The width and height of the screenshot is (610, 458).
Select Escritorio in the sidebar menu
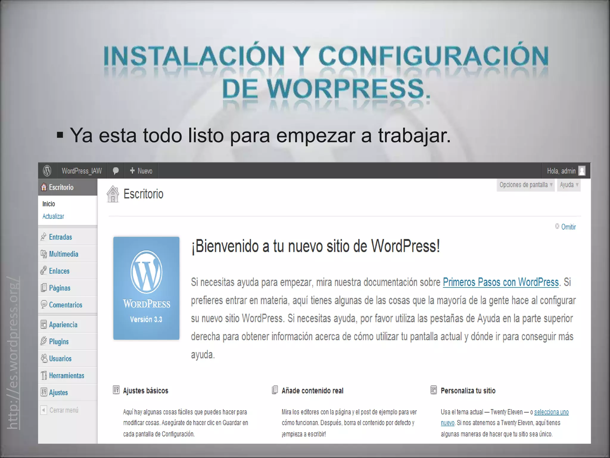[x=68, y=187]
